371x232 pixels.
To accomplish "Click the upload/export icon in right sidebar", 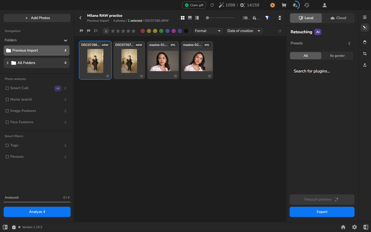I will pos(365,65).
